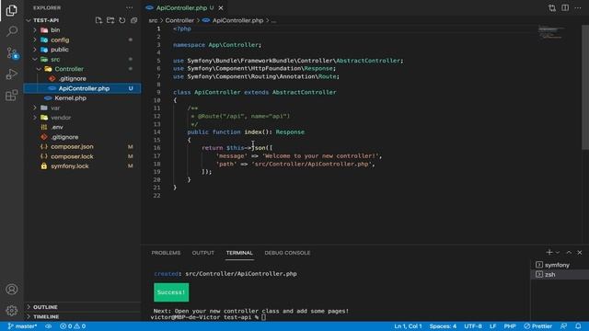Image resolution: width=589 pixels, height=331 pixels.
Task: Switch to the OUTPUT tab
Action: click(x=202, y=253)
